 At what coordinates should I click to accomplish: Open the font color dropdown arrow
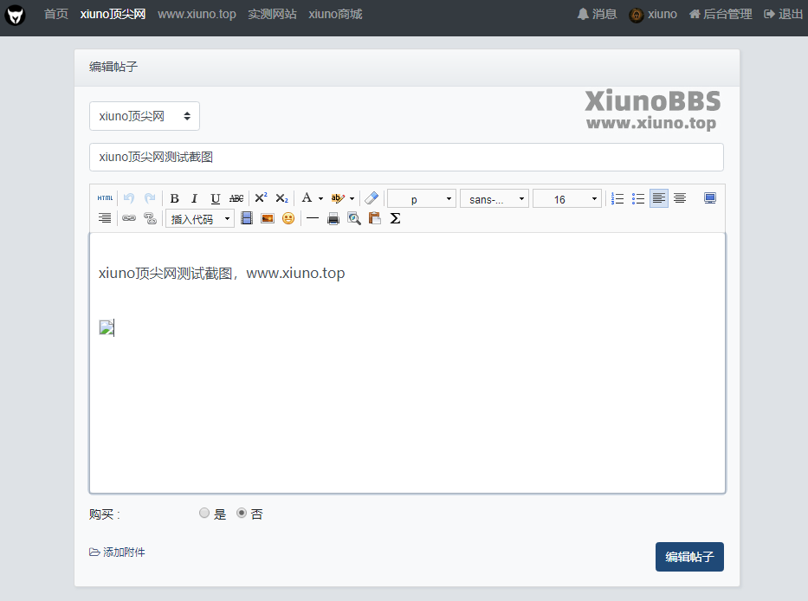pos(320,198)
